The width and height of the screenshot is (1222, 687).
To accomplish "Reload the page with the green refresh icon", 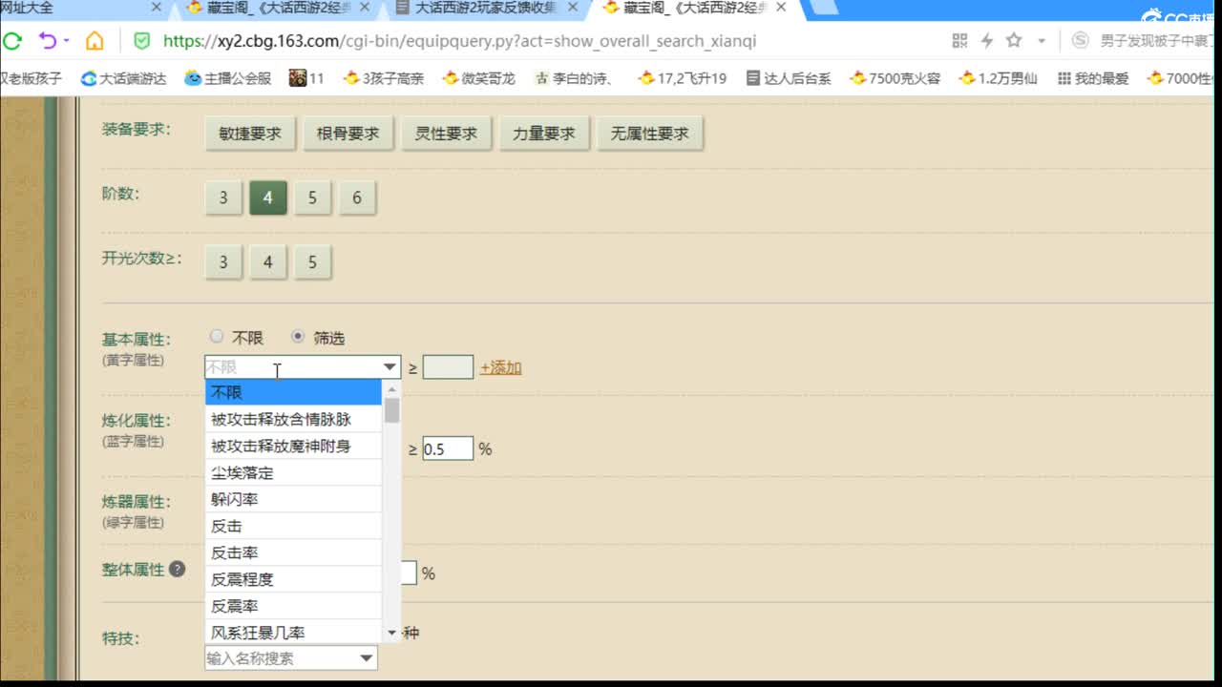I will (x=12, y=41).
